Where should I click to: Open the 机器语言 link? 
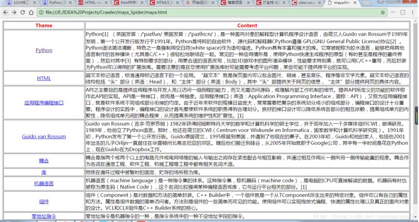click(44, 183)
